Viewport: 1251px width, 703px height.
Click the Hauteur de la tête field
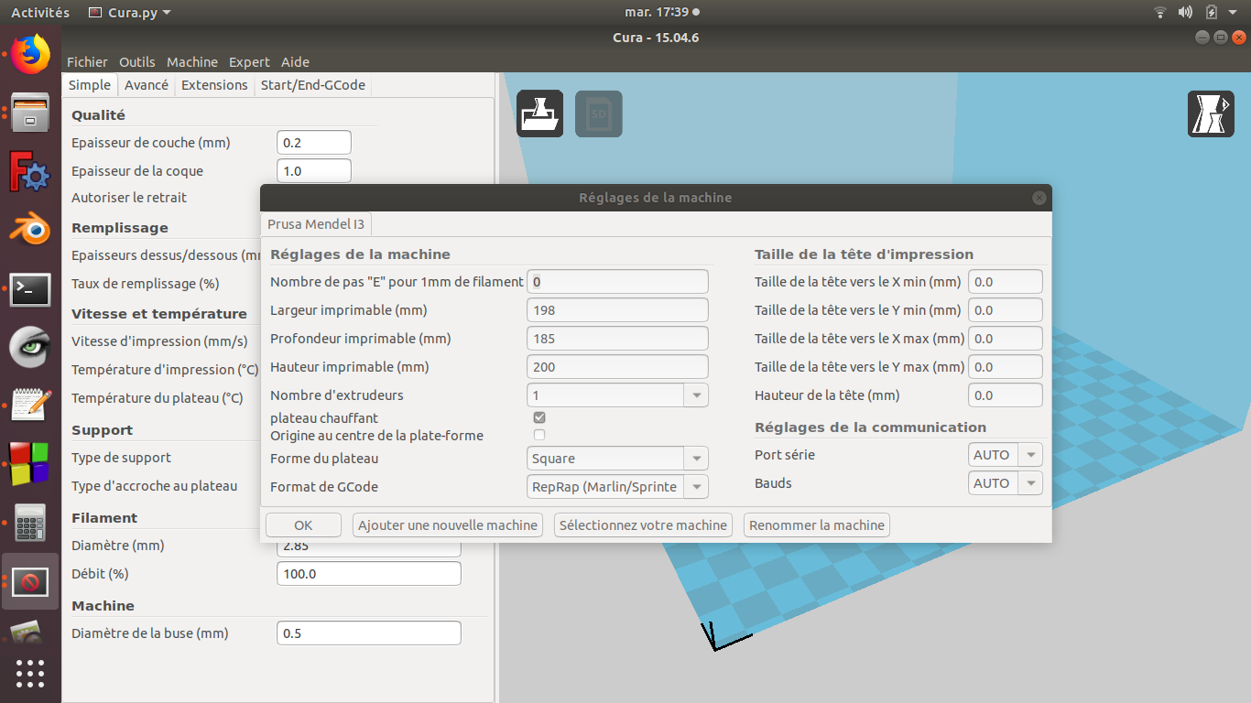(1006, 395)
